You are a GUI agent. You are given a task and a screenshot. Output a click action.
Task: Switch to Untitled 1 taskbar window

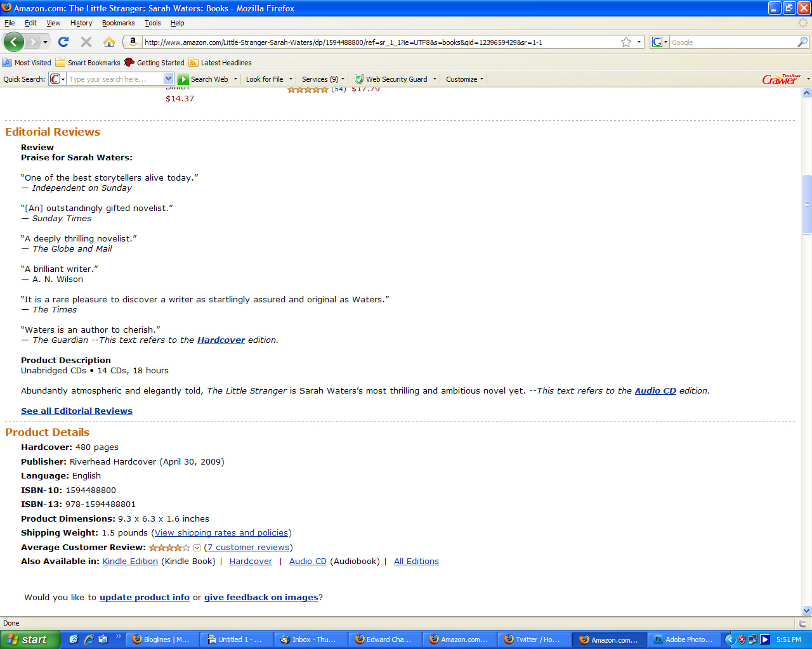(x=237, y=639)
